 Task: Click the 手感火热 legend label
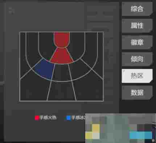point(48,118)
